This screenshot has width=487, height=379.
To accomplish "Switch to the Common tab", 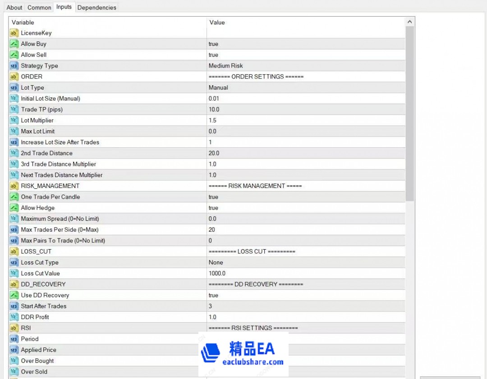I will (39, 7).
